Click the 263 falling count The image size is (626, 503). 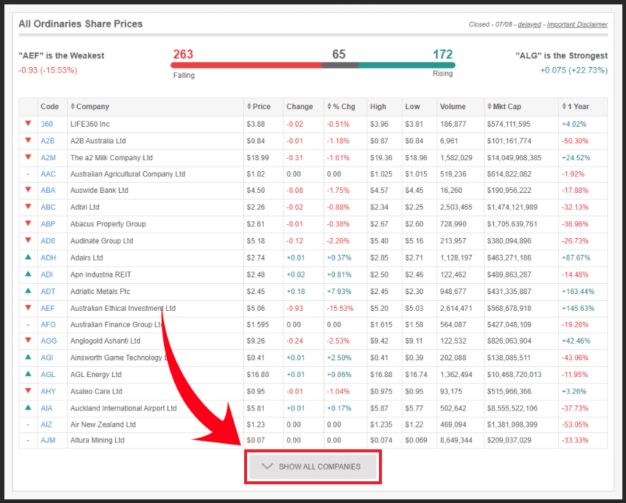(x=183, y=55)
